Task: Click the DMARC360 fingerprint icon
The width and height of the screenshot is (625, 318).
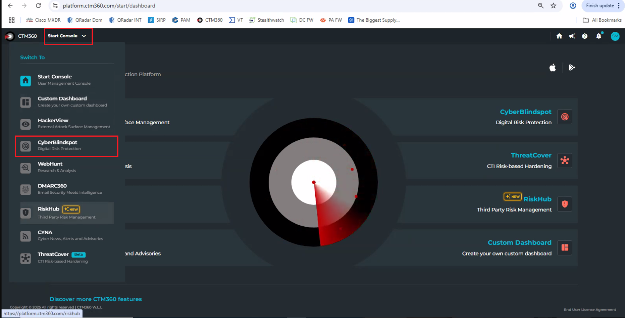Action: [x=26, y=189]
